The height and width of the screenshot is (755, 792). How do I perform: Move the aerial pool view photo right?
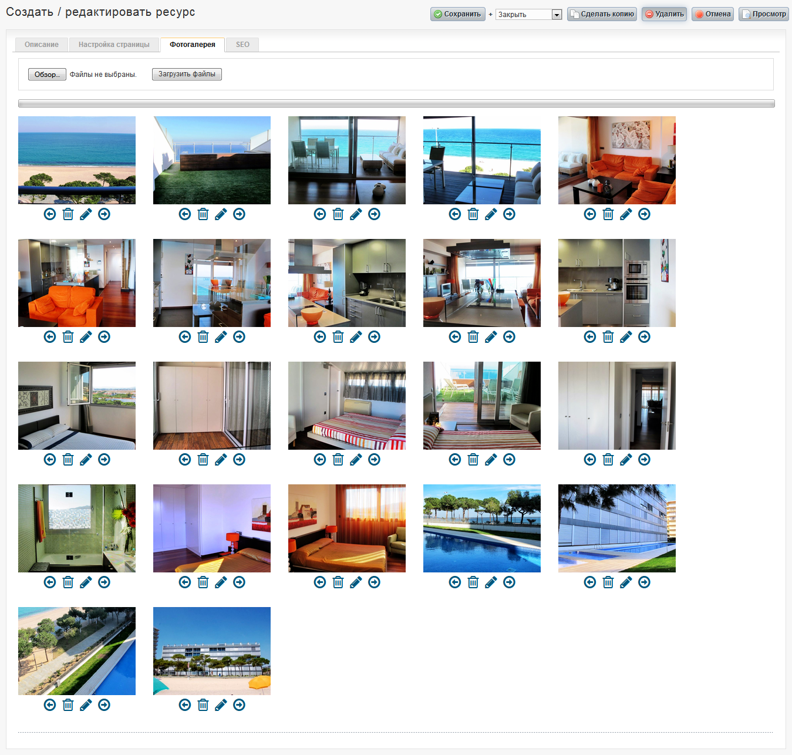coord(104,705)
